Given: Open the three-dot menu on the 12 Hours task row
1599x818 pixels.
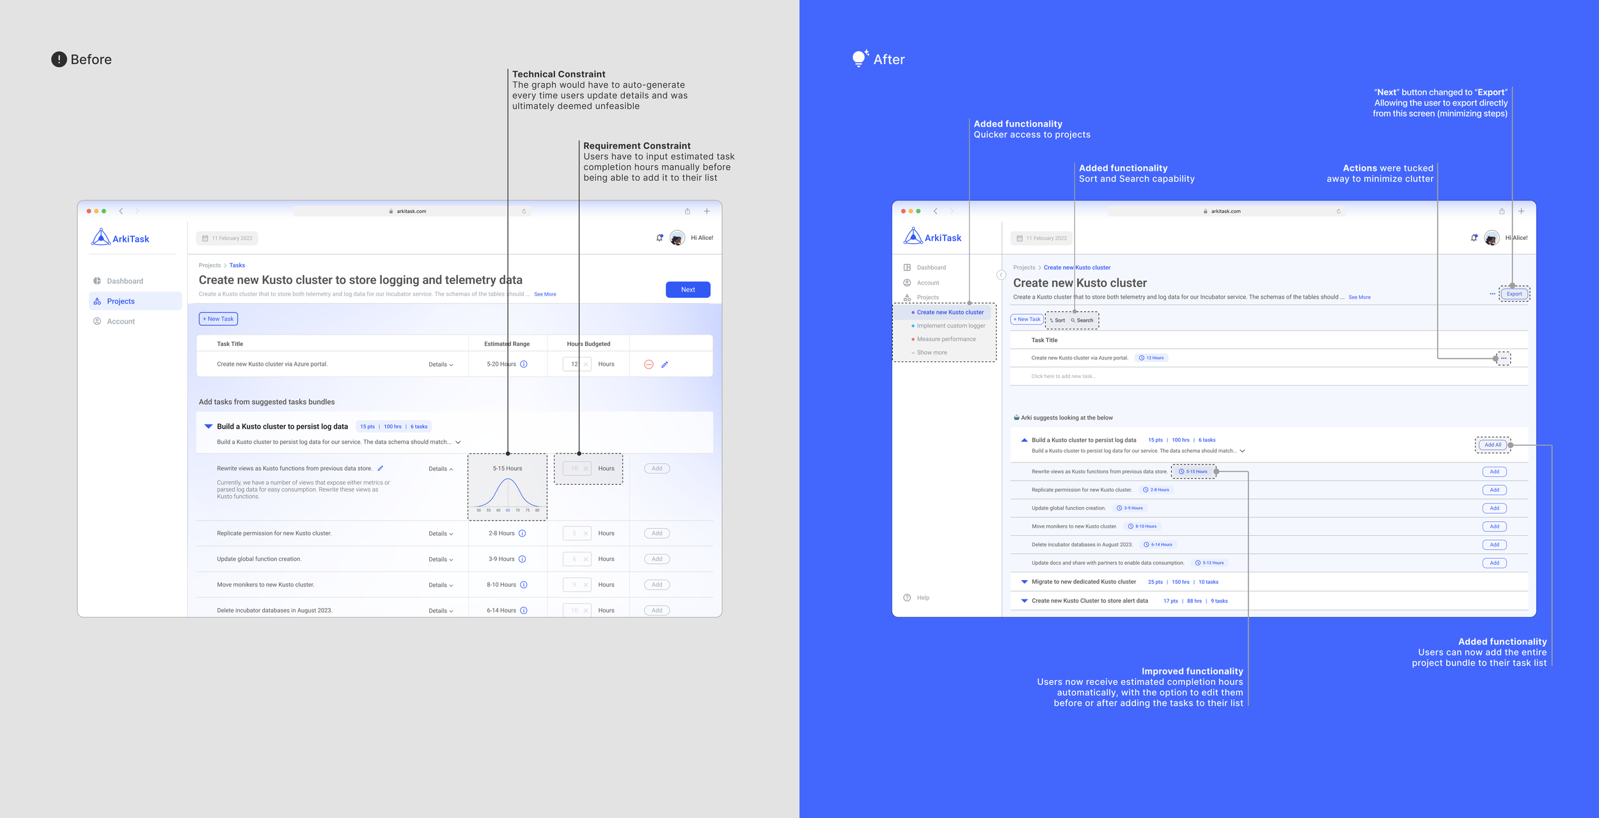Looking at the screenshot, I should (1503, 358).
